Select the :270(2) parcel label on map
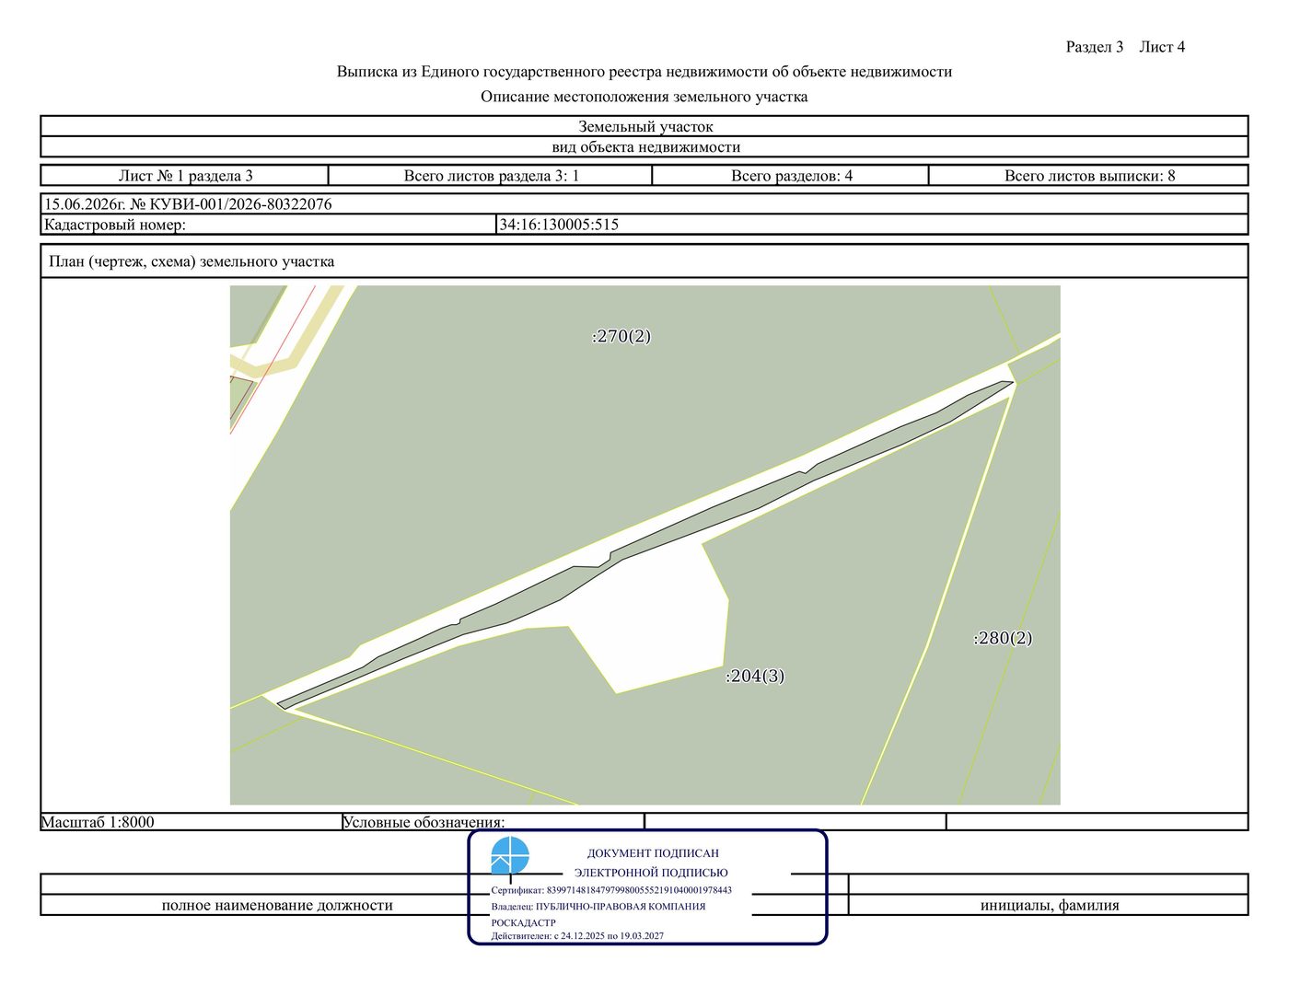This screenshot has width=1289, height=996. pyautogui.click(x=621, y=336)
